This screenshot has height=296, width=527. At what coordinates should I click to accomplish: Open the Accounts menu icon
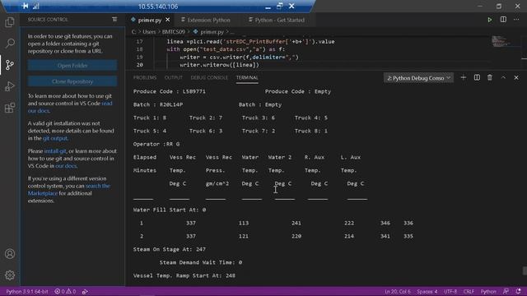(x=10, y=254)
